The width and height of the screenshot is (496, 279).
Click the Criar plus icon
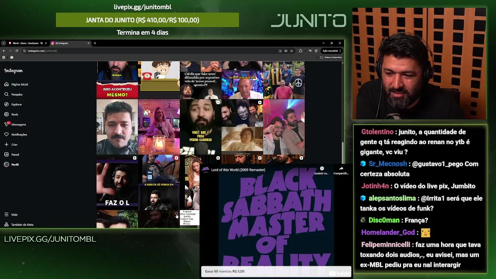click(x=7, y=145)
